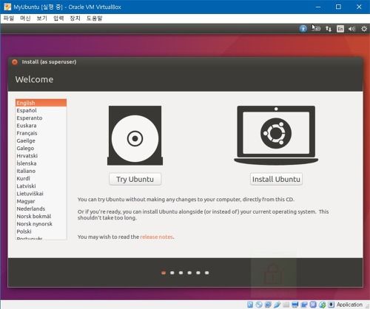
Task: Select Euskara in the language list
Action: [x=41, y=126]
